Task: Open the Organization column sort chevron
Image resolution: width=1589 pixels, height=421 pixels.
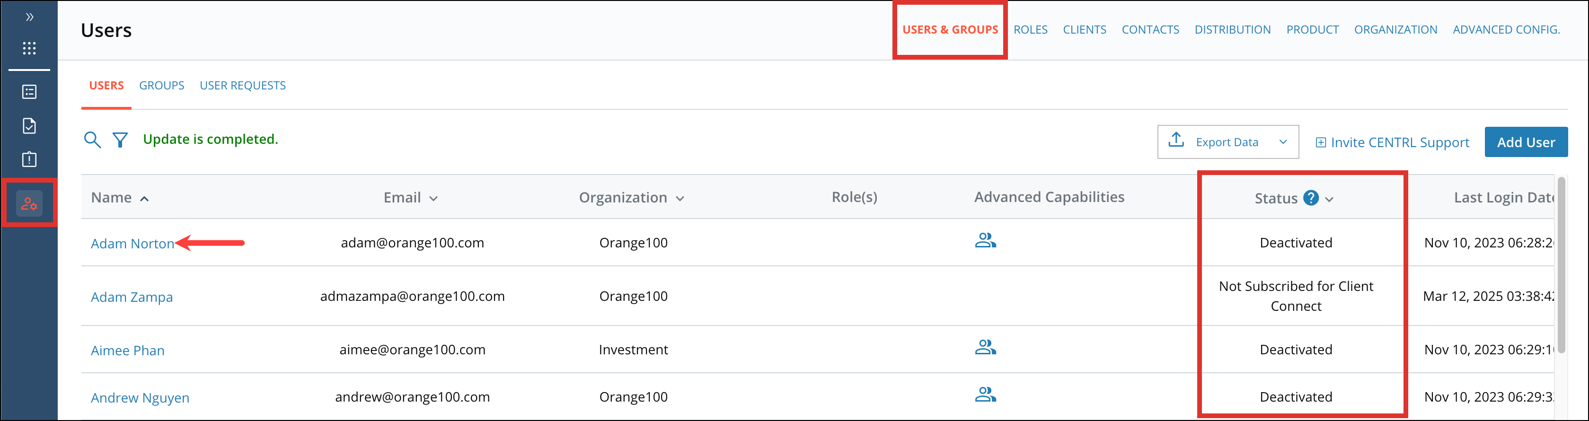Action: point(680,199)
